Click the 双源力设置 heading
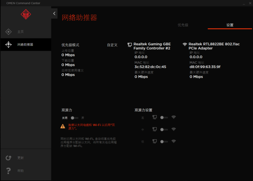Viewport: 253px width, 181px height. [143, 110]
